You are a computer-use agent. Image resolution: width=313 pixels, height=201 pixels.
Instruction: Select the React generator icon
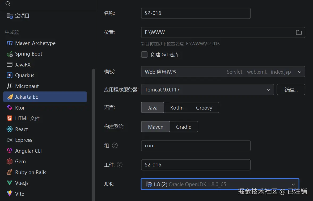(10, 129)
